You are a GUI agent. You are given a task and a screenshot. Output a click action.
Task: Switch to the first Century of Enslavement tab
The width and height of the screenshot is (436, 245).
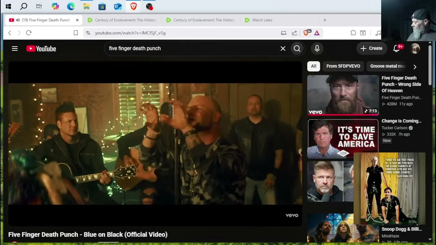click(121, 20)
